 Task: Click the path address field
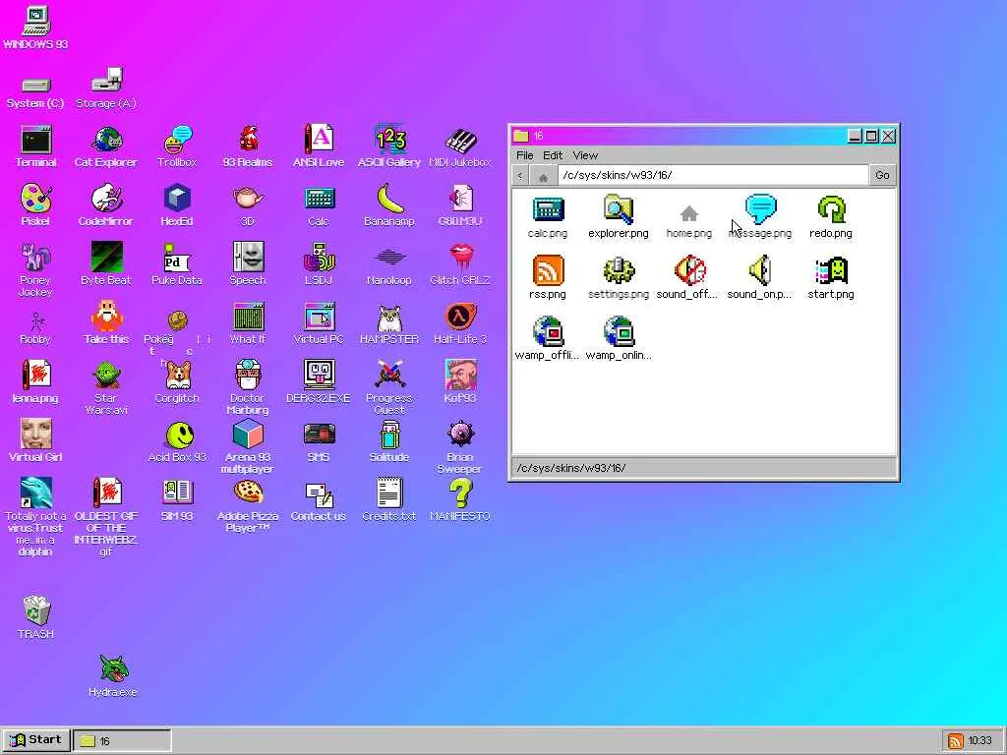click(713, 175)
